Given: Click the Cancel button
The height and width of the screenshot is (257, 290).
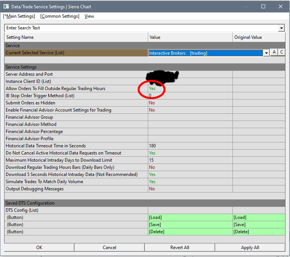Looking at the screenshot, I should (x=109, y=248).
